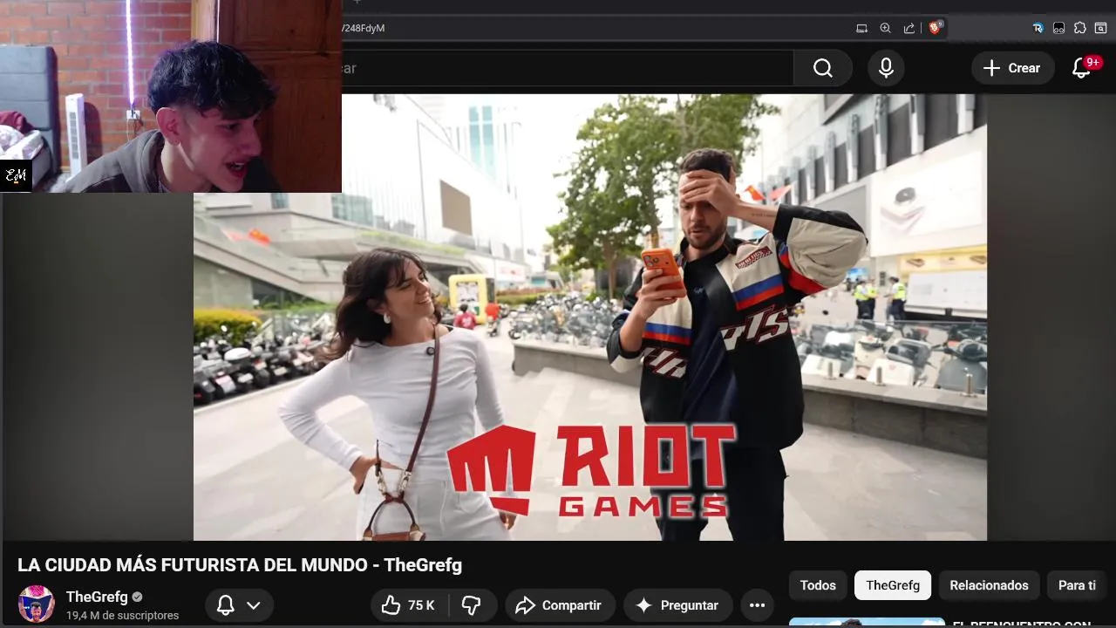The image size is (1116, 628).
Task: Click the 19,4 M de suscriptores text
Action: [122, 616]
